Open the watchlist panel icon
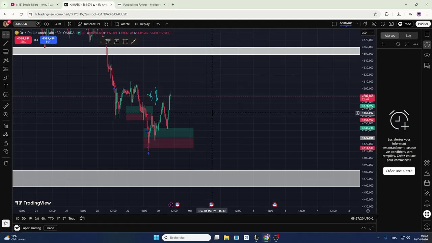 tap(427, 35)
